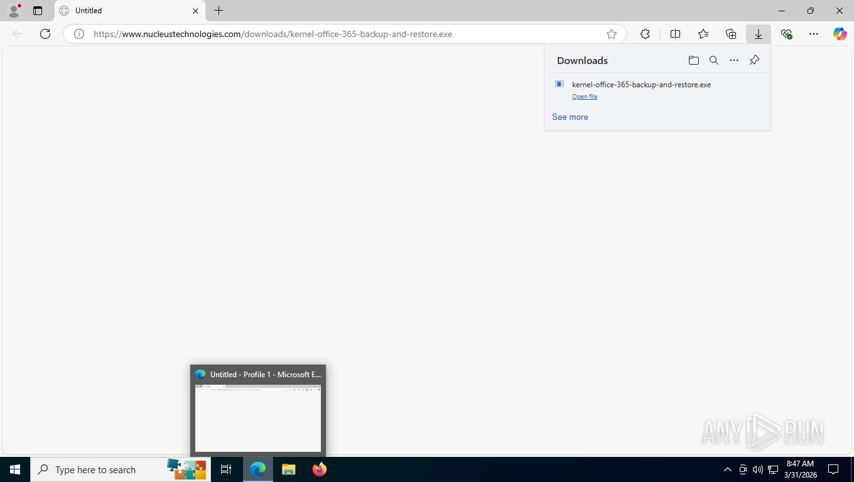Click See more in Downloads
Viewport: 854px width, 482px height.
coord(570,117)
